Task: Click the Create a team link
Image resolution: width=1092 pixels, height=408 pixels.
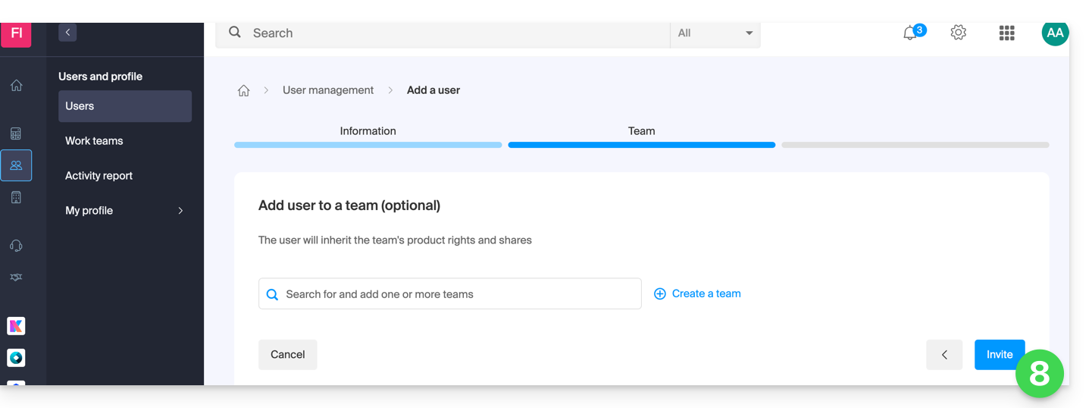Action: 697,293
